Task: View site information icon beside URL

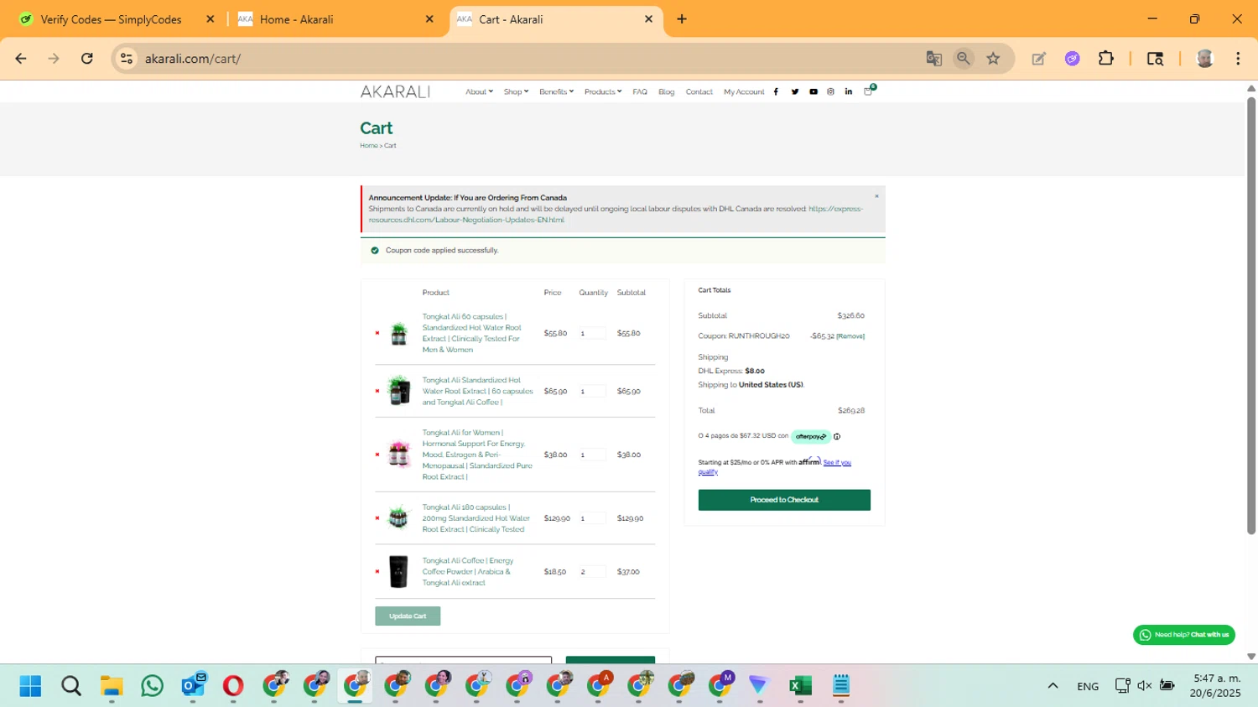Action: point(127,59)
